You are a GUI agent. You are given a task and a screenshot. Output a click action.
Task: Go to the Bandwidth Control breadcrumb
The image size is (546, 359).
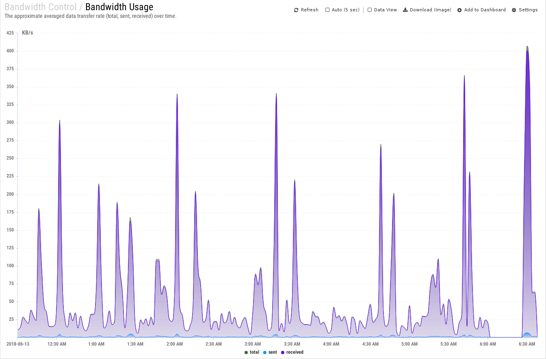tap(40, 7)
